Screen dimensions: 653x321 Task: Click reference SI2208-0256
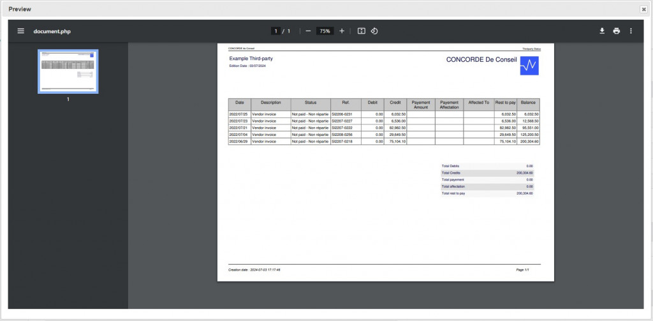pos(342,135)
